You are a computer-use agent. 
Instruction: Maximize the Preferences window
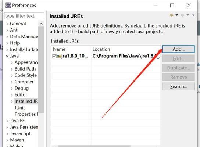[172, 6]
